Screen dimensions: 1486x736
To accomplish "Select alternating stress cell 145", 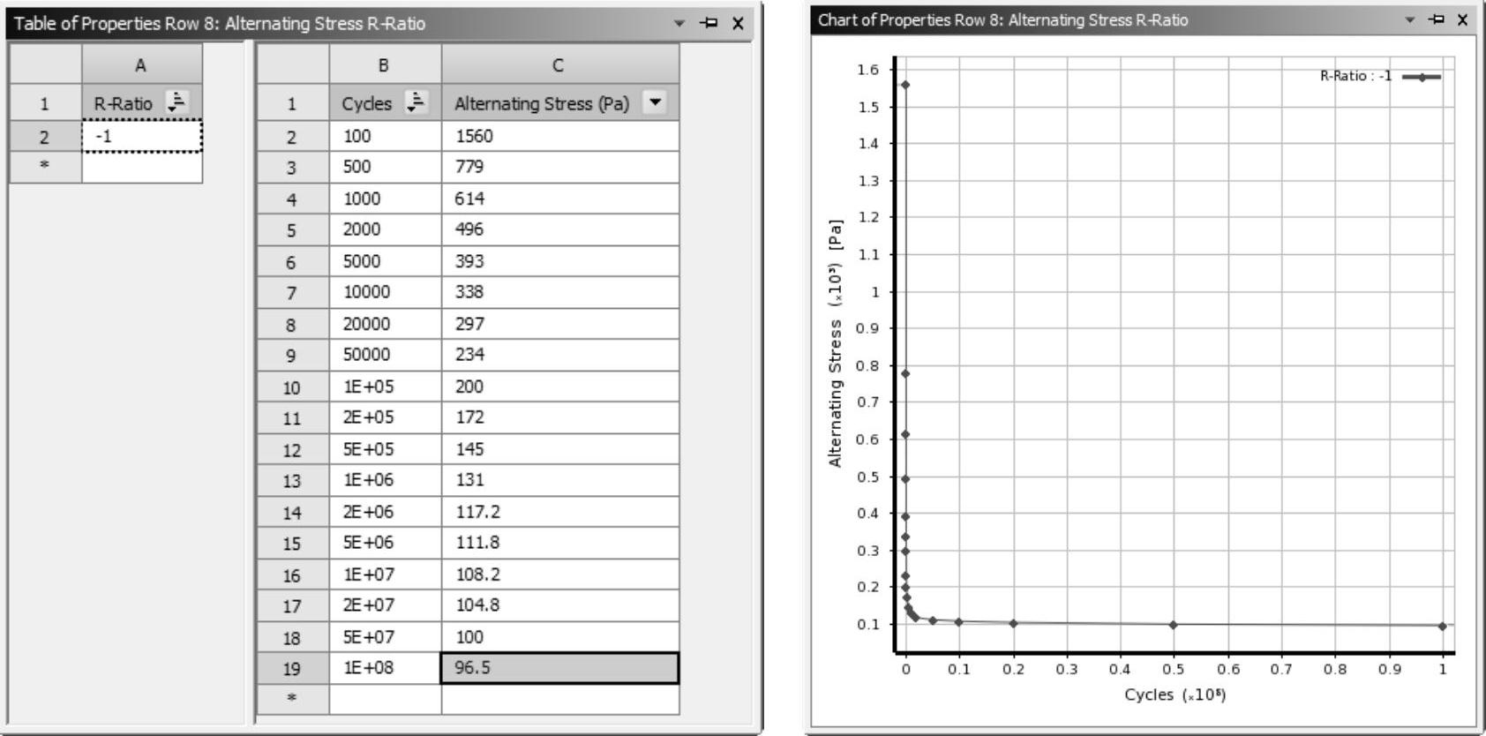I will click(560, 449).
